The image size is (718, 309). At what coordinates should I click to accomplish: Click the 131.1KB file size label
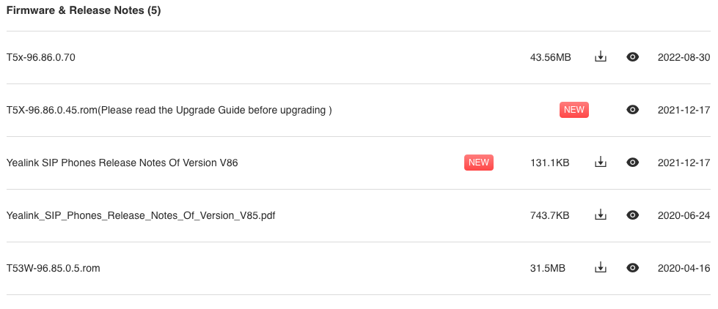click(x=549, y=163)
